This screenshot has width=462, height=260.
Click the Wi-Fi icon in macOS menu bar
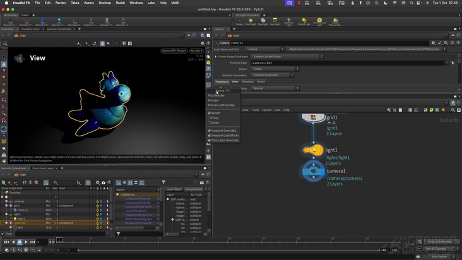pyautogui.click(x=394, y=3)
